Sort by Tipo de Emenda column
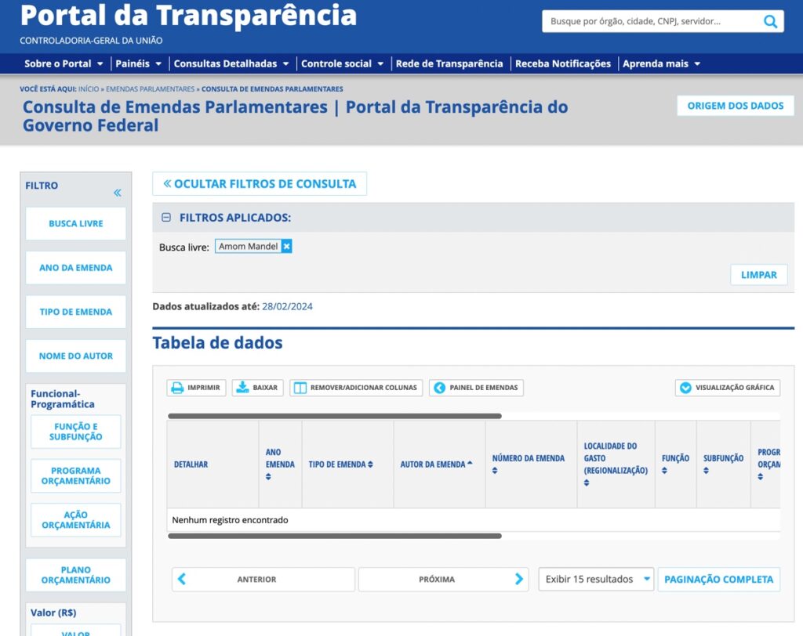Viewport: 803px width, 636px height. [340, 464]
